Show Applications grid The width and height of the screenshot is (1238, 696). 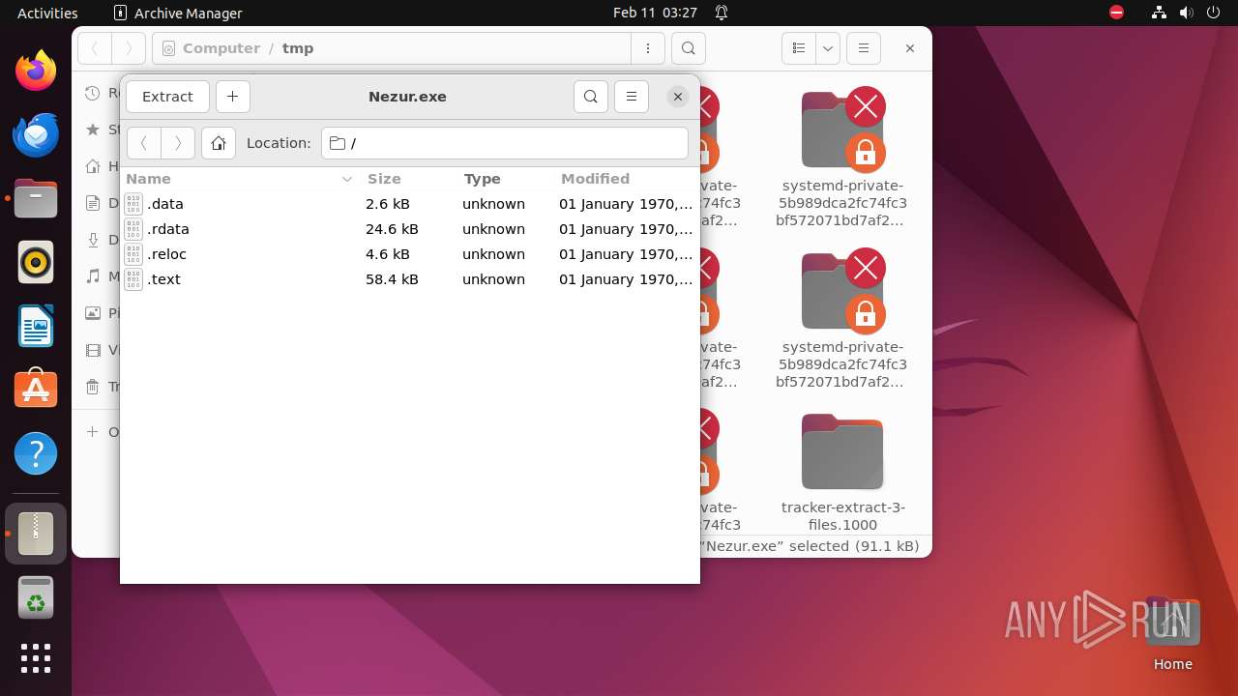pyautogui.click(x=36, y=658)
